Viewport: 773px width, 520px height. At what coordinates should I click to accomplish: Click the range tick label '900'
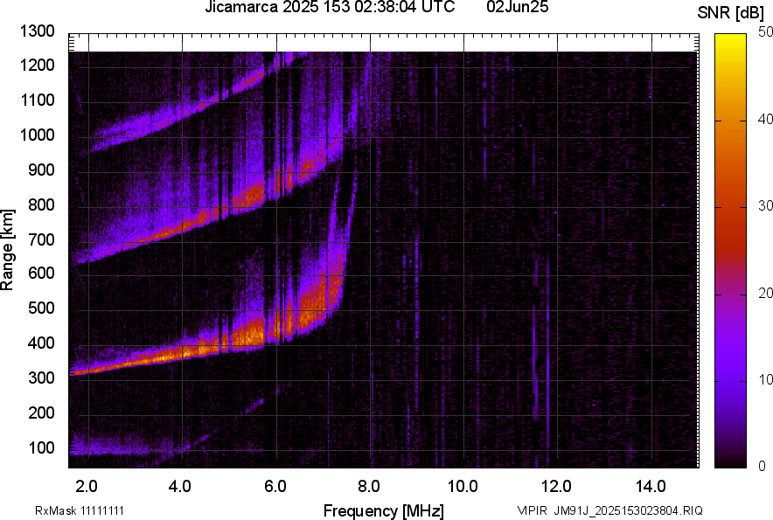41,170
